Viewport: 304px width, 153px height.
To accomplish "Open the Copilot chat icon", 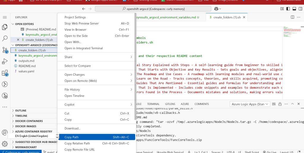I will click(216, 9).
